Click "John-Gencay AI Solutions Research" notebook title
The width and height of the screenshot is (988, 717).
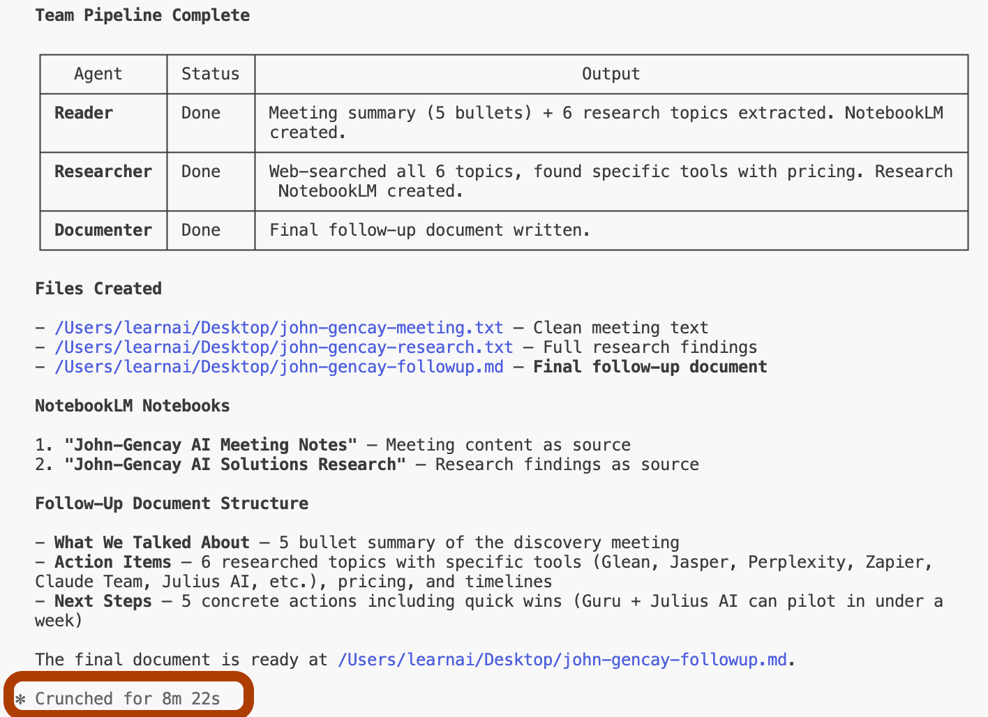click(x=235, y=465)
